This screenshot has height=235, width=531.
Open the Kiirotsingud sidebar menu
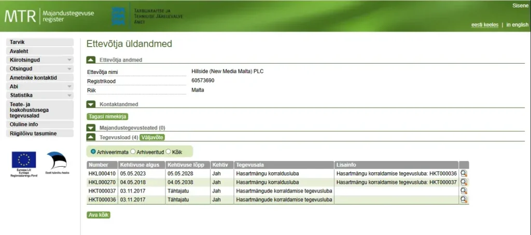[x=39, y=60]
